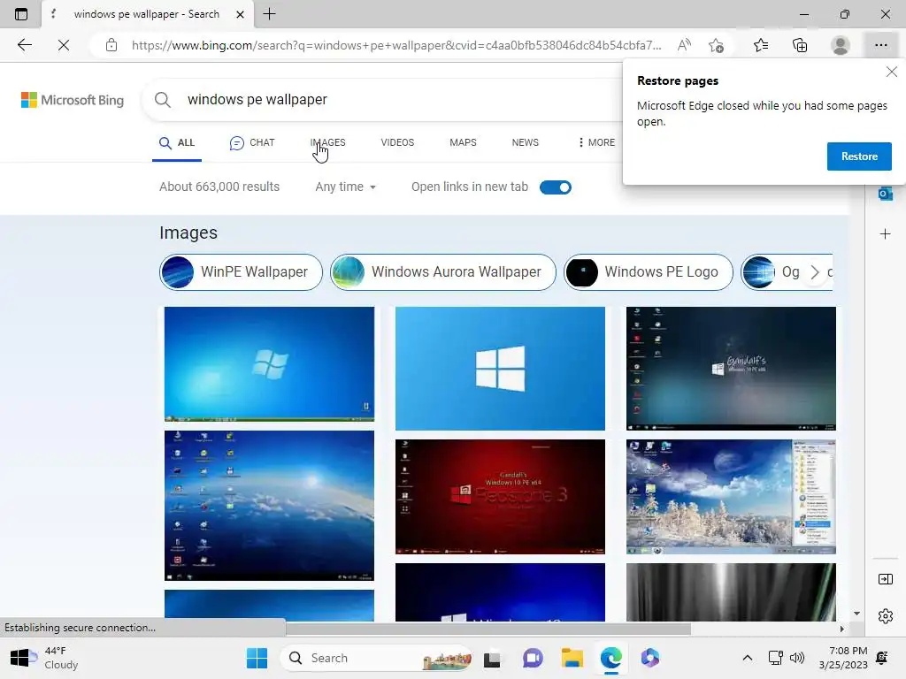
Task: Open the clock showing 7:08 PM
Action: [x=843, y=658]
